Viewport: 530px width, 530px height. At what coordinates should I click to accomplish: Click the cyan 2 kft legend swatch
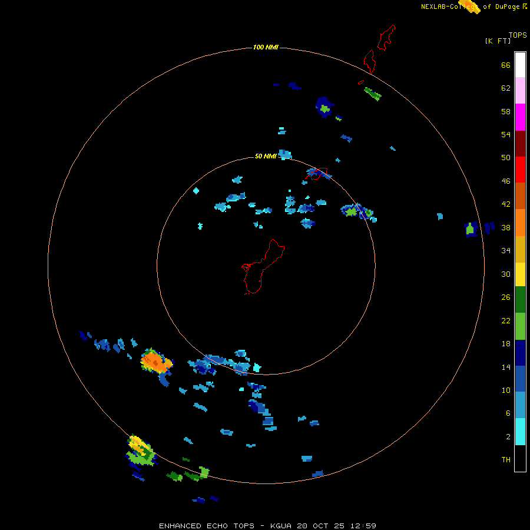(x=520, y=432)
